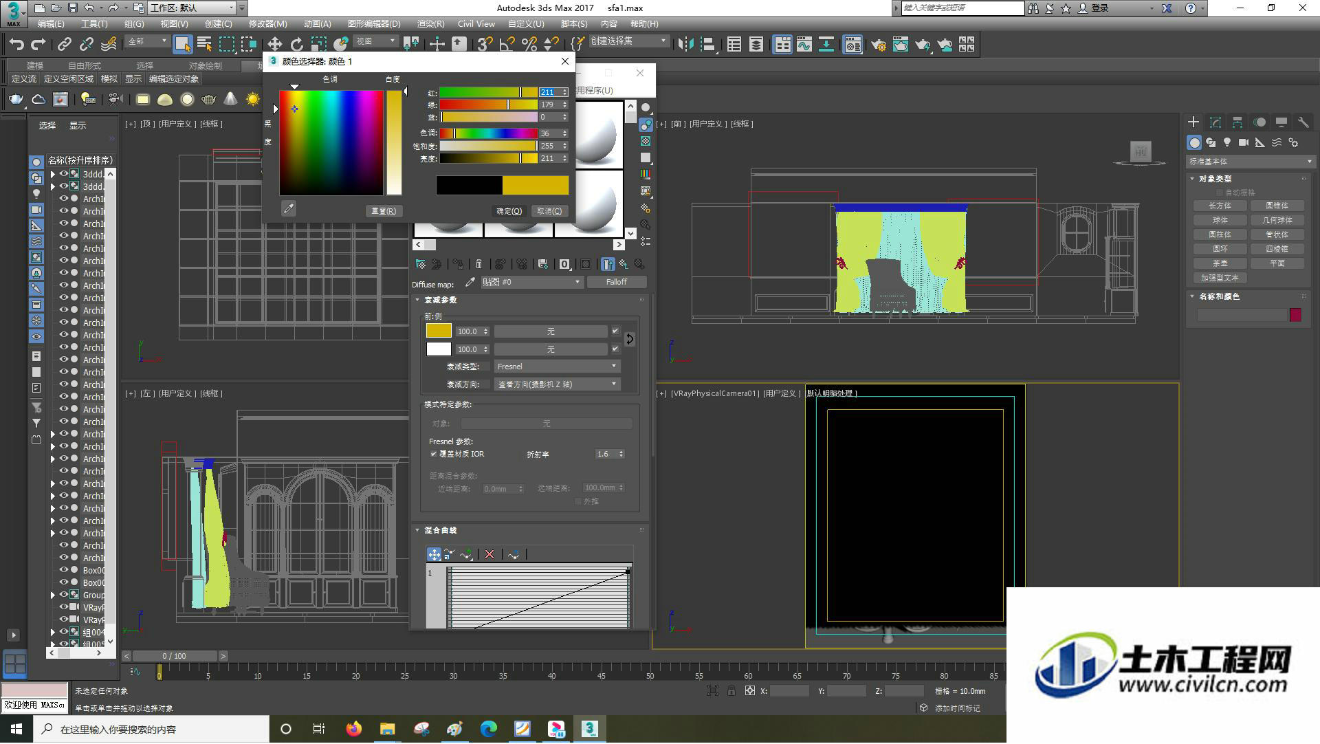Toggle Percent Snap icon
The image size is (1320, 744).
(x=529, y=45)
